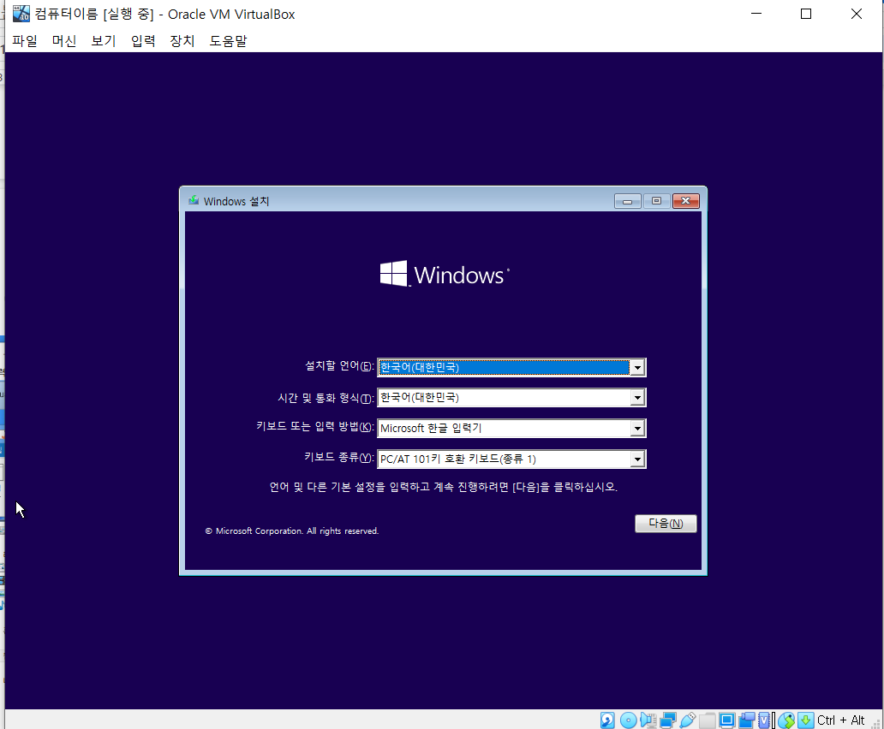Click the network adapter status icon

pos(668,720)
